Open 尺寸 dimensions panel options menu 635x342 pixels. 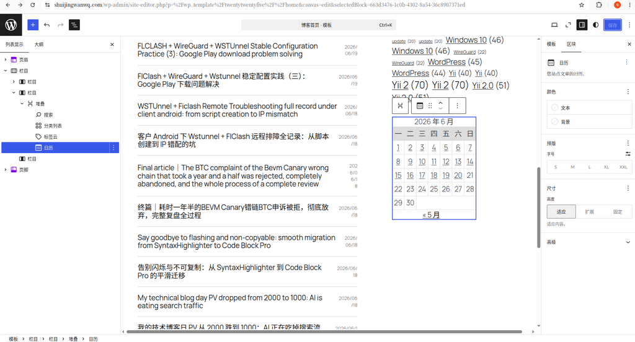[628, 188]
